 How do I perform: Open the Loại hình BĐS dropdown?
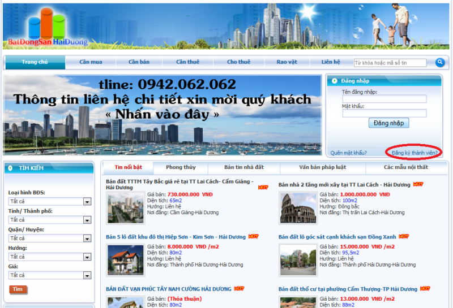50,201
